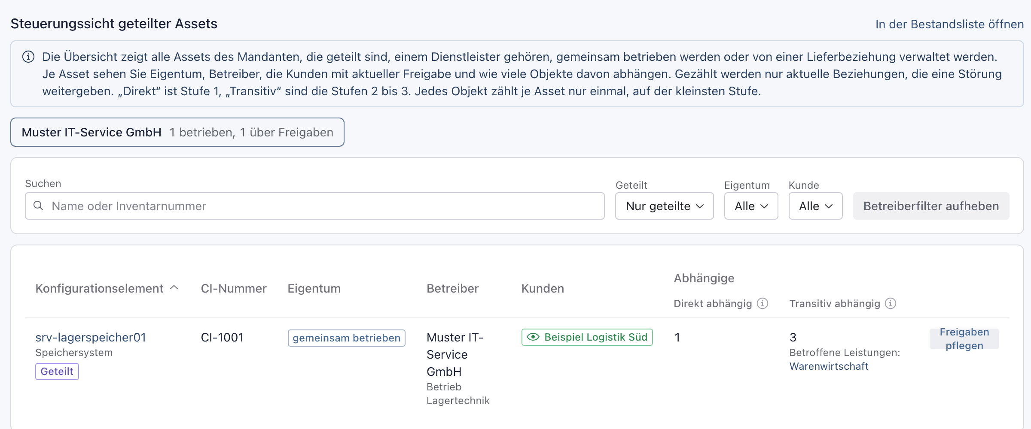Click the info icon in the overview notice
Screen dimensions: 1031x429
(x=28, y=57)
